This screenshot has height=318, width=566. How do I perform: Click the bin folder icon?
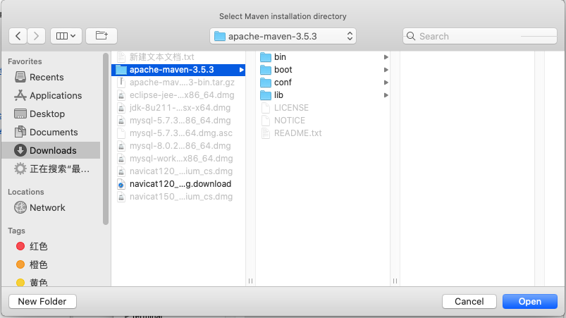pyautogui.click(x=266, y=57)
